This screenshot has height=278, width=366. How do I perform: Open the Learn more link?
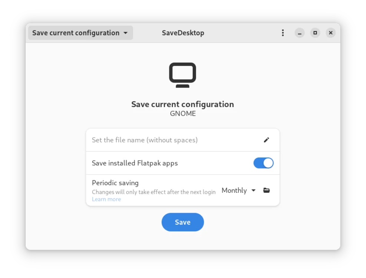click(x=106, y=199)
